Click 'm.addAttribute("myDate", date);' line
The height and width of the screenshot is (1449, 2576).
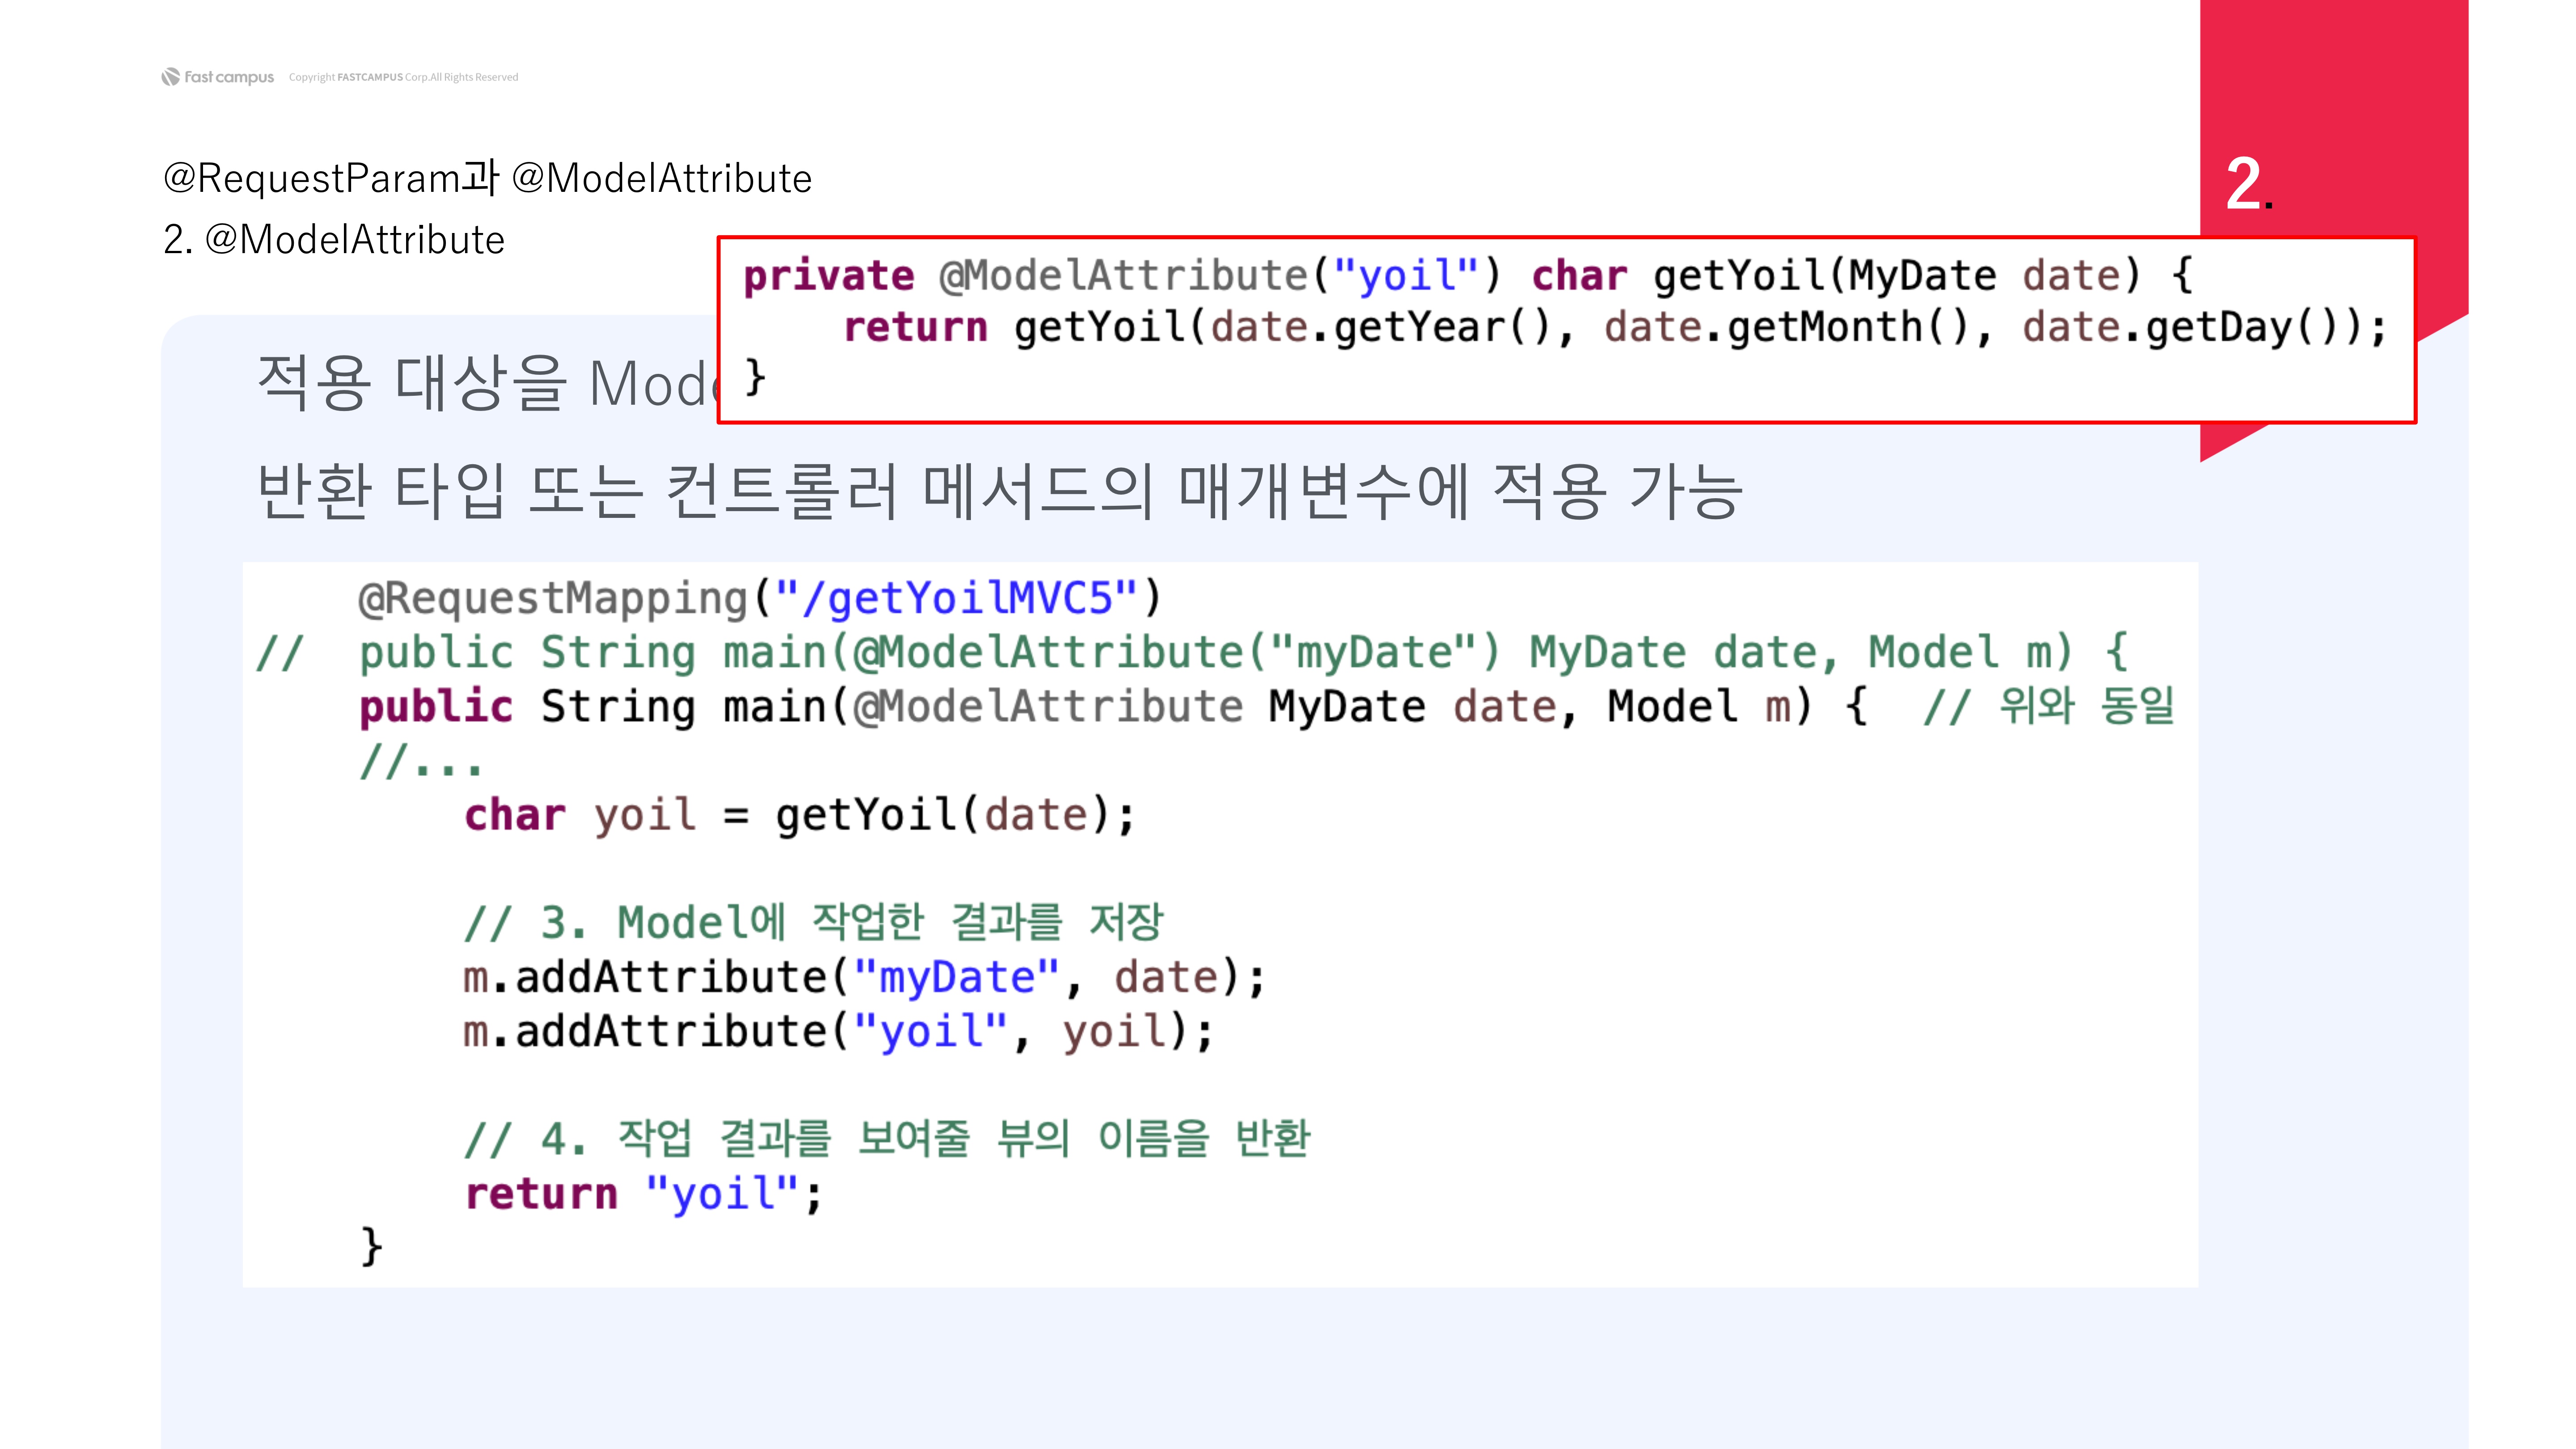(864, 977)
